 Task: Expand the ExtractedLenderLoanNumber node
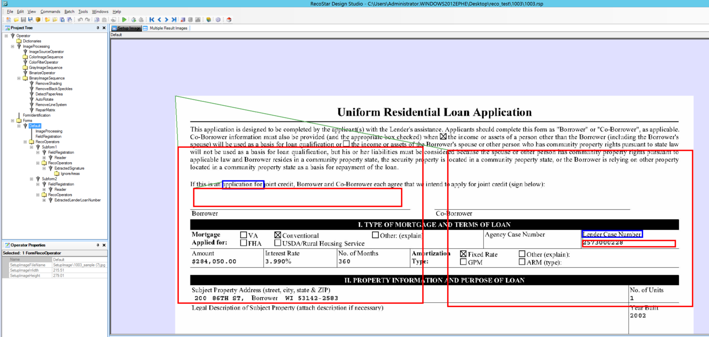point(44,200)
